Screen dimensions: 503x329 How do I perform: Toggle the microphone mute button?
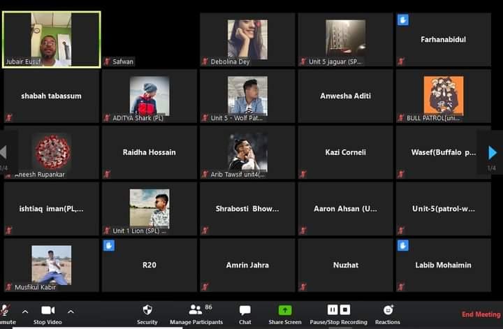pyautogui.click(x=4, y=310)
